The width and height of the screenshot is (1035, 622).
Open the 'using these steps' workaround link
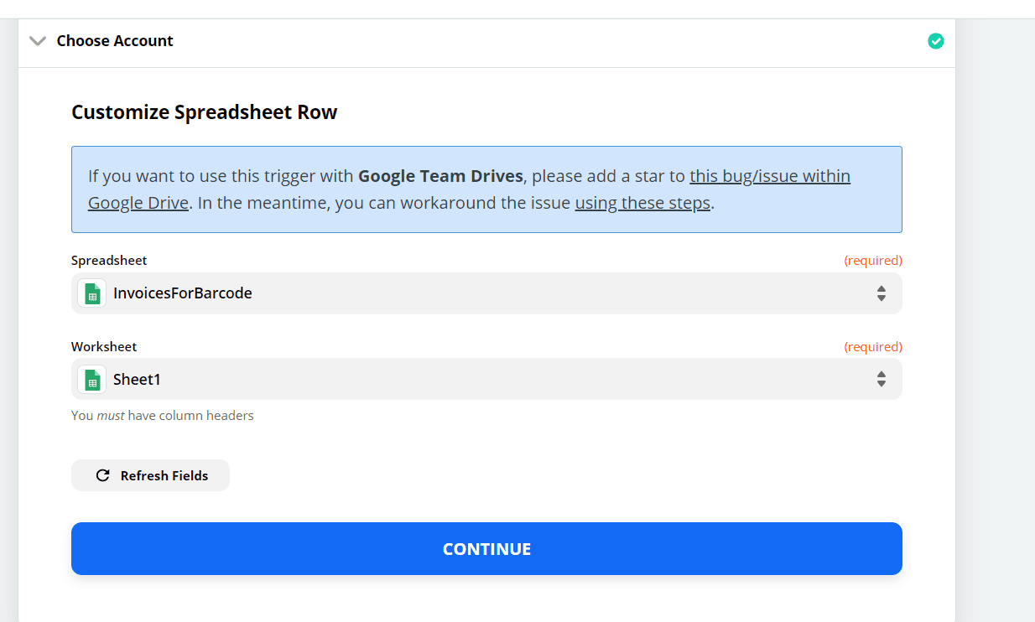[642, 203]
